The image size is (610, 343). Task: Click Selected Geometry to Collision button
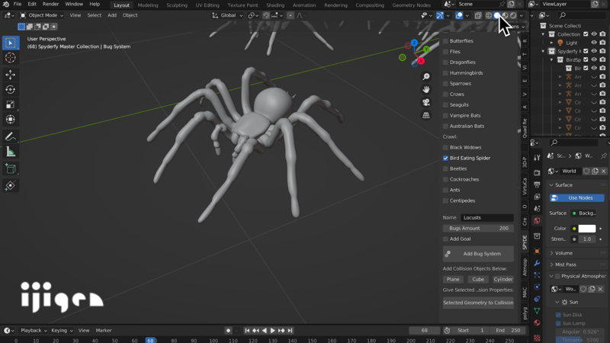tap(478, 303)
